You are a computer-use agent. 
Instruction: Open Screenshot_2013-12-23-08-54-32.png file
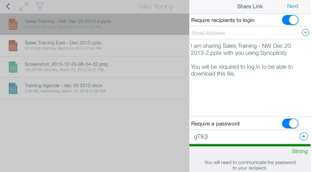tap(94, 67)
